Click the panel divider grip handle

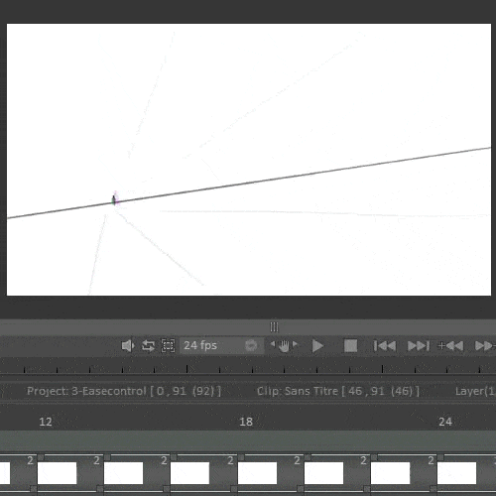pyautogui.click(x=274, y=327)
